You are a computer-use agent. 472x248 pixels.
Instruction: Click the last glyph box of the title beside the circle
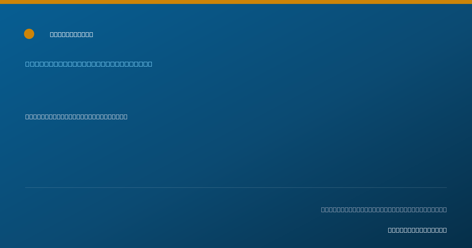coord(91,34)
